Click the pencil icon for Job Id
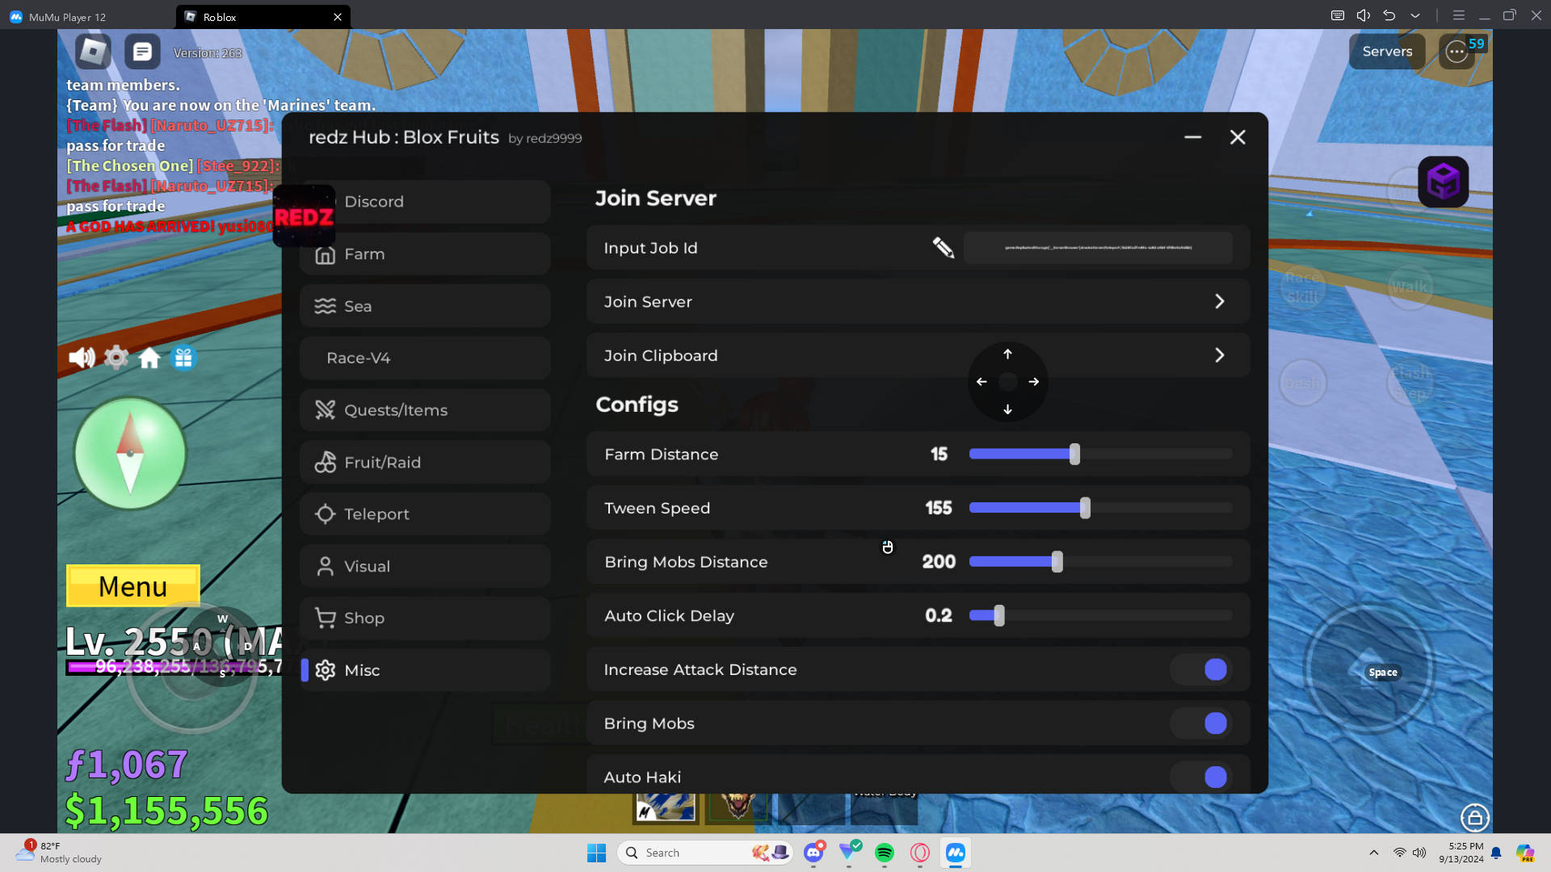The width and height of the screenshot is (1551, 872). pyautogui.click(x=943, y=247)
